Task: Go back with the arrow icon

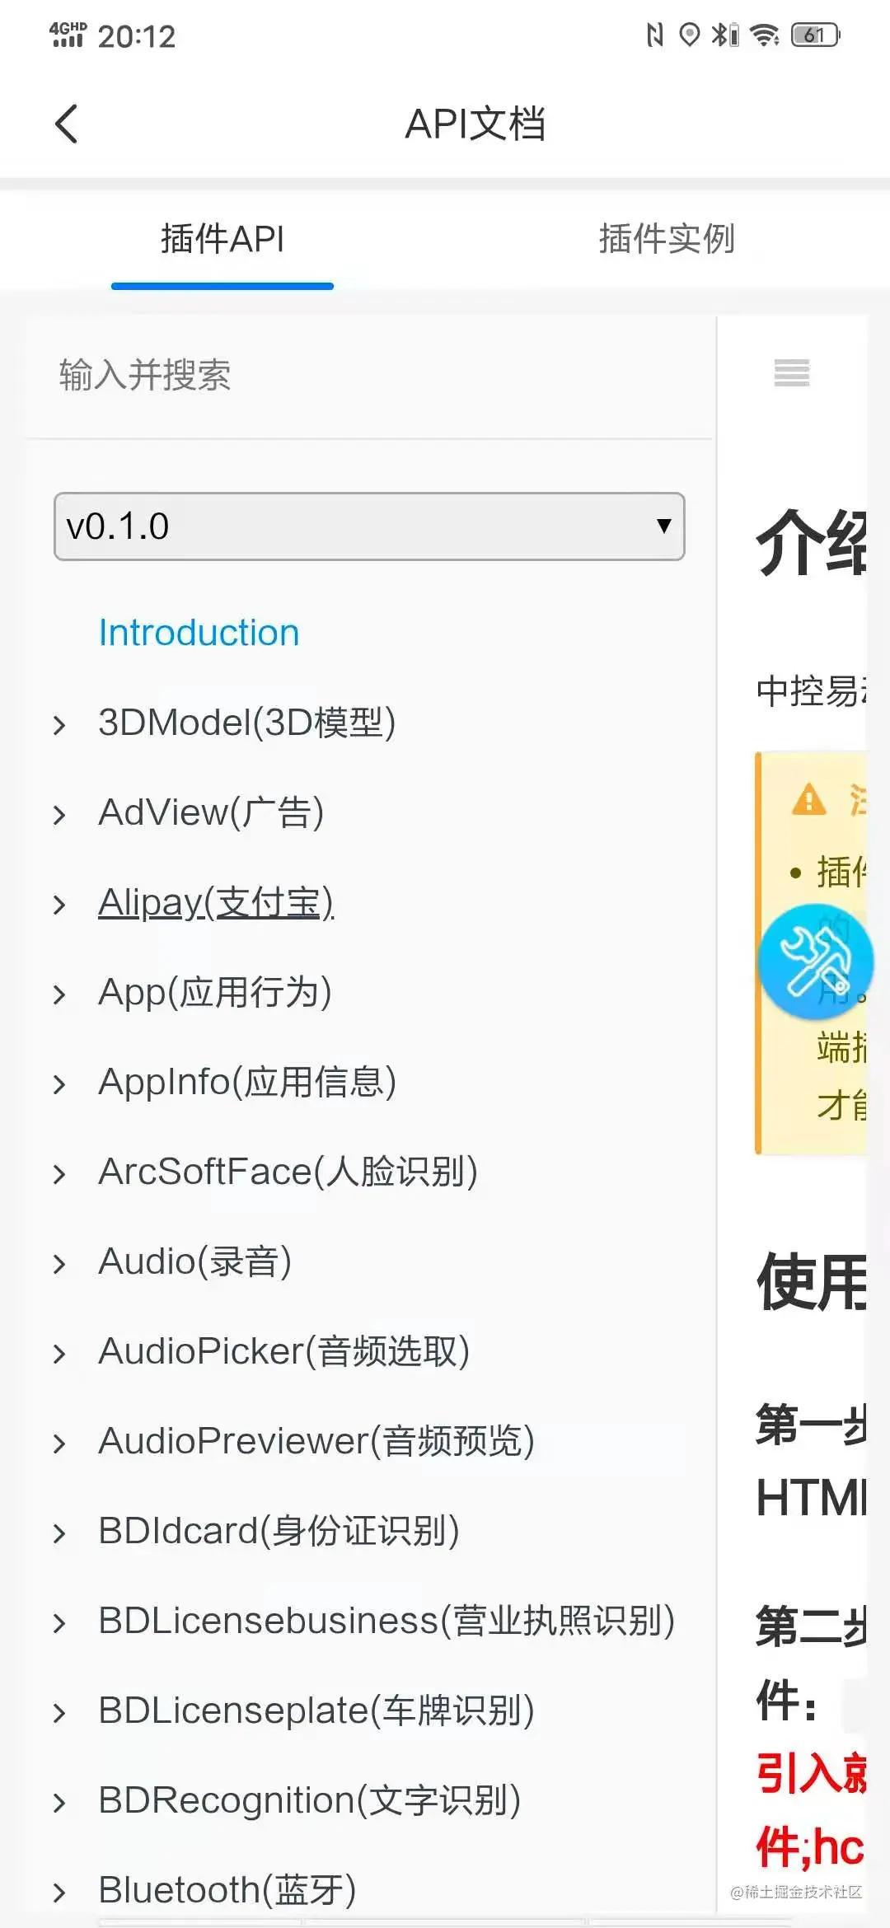Action: [67, 124]
